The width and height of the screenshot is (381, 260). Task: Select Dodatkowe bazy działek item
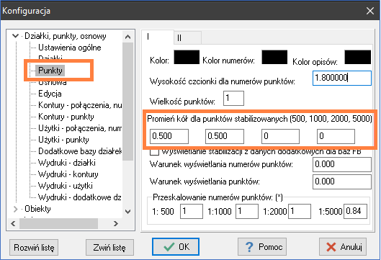coord(80,151)
